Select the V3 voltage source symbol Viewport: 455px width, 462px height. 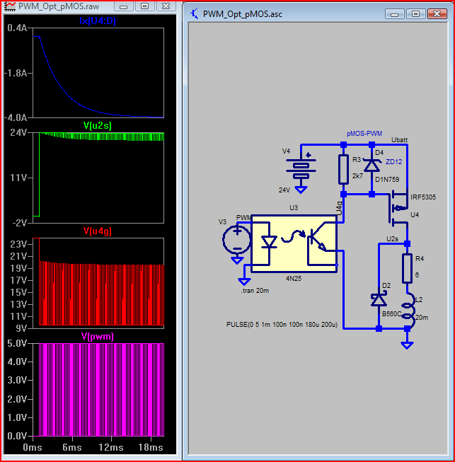click(x=237, y=239)
